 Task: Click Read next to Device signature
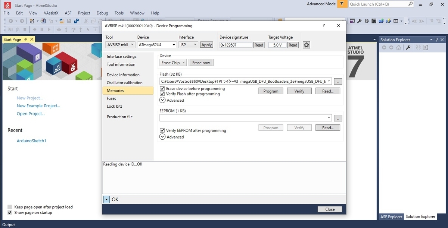259,45
